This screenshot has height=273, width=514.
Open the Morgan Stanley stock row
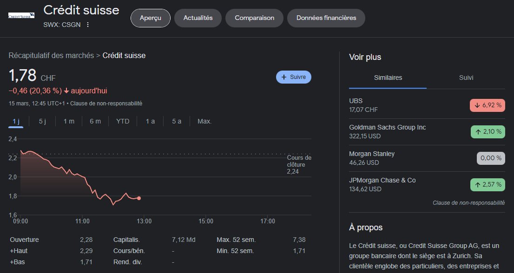(427, 158)
